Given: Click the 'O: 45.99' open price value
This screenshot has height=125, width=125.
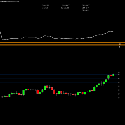Looking at the screenshot, I should coord(45,5).
